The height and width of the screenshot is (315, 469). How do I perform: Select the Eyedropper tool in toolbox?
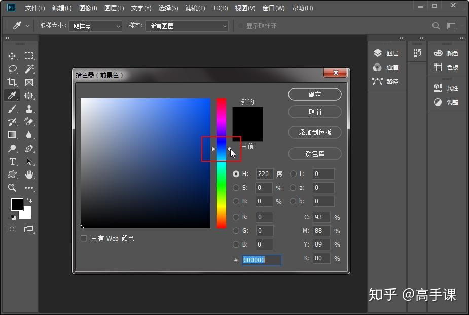point(12,95)
